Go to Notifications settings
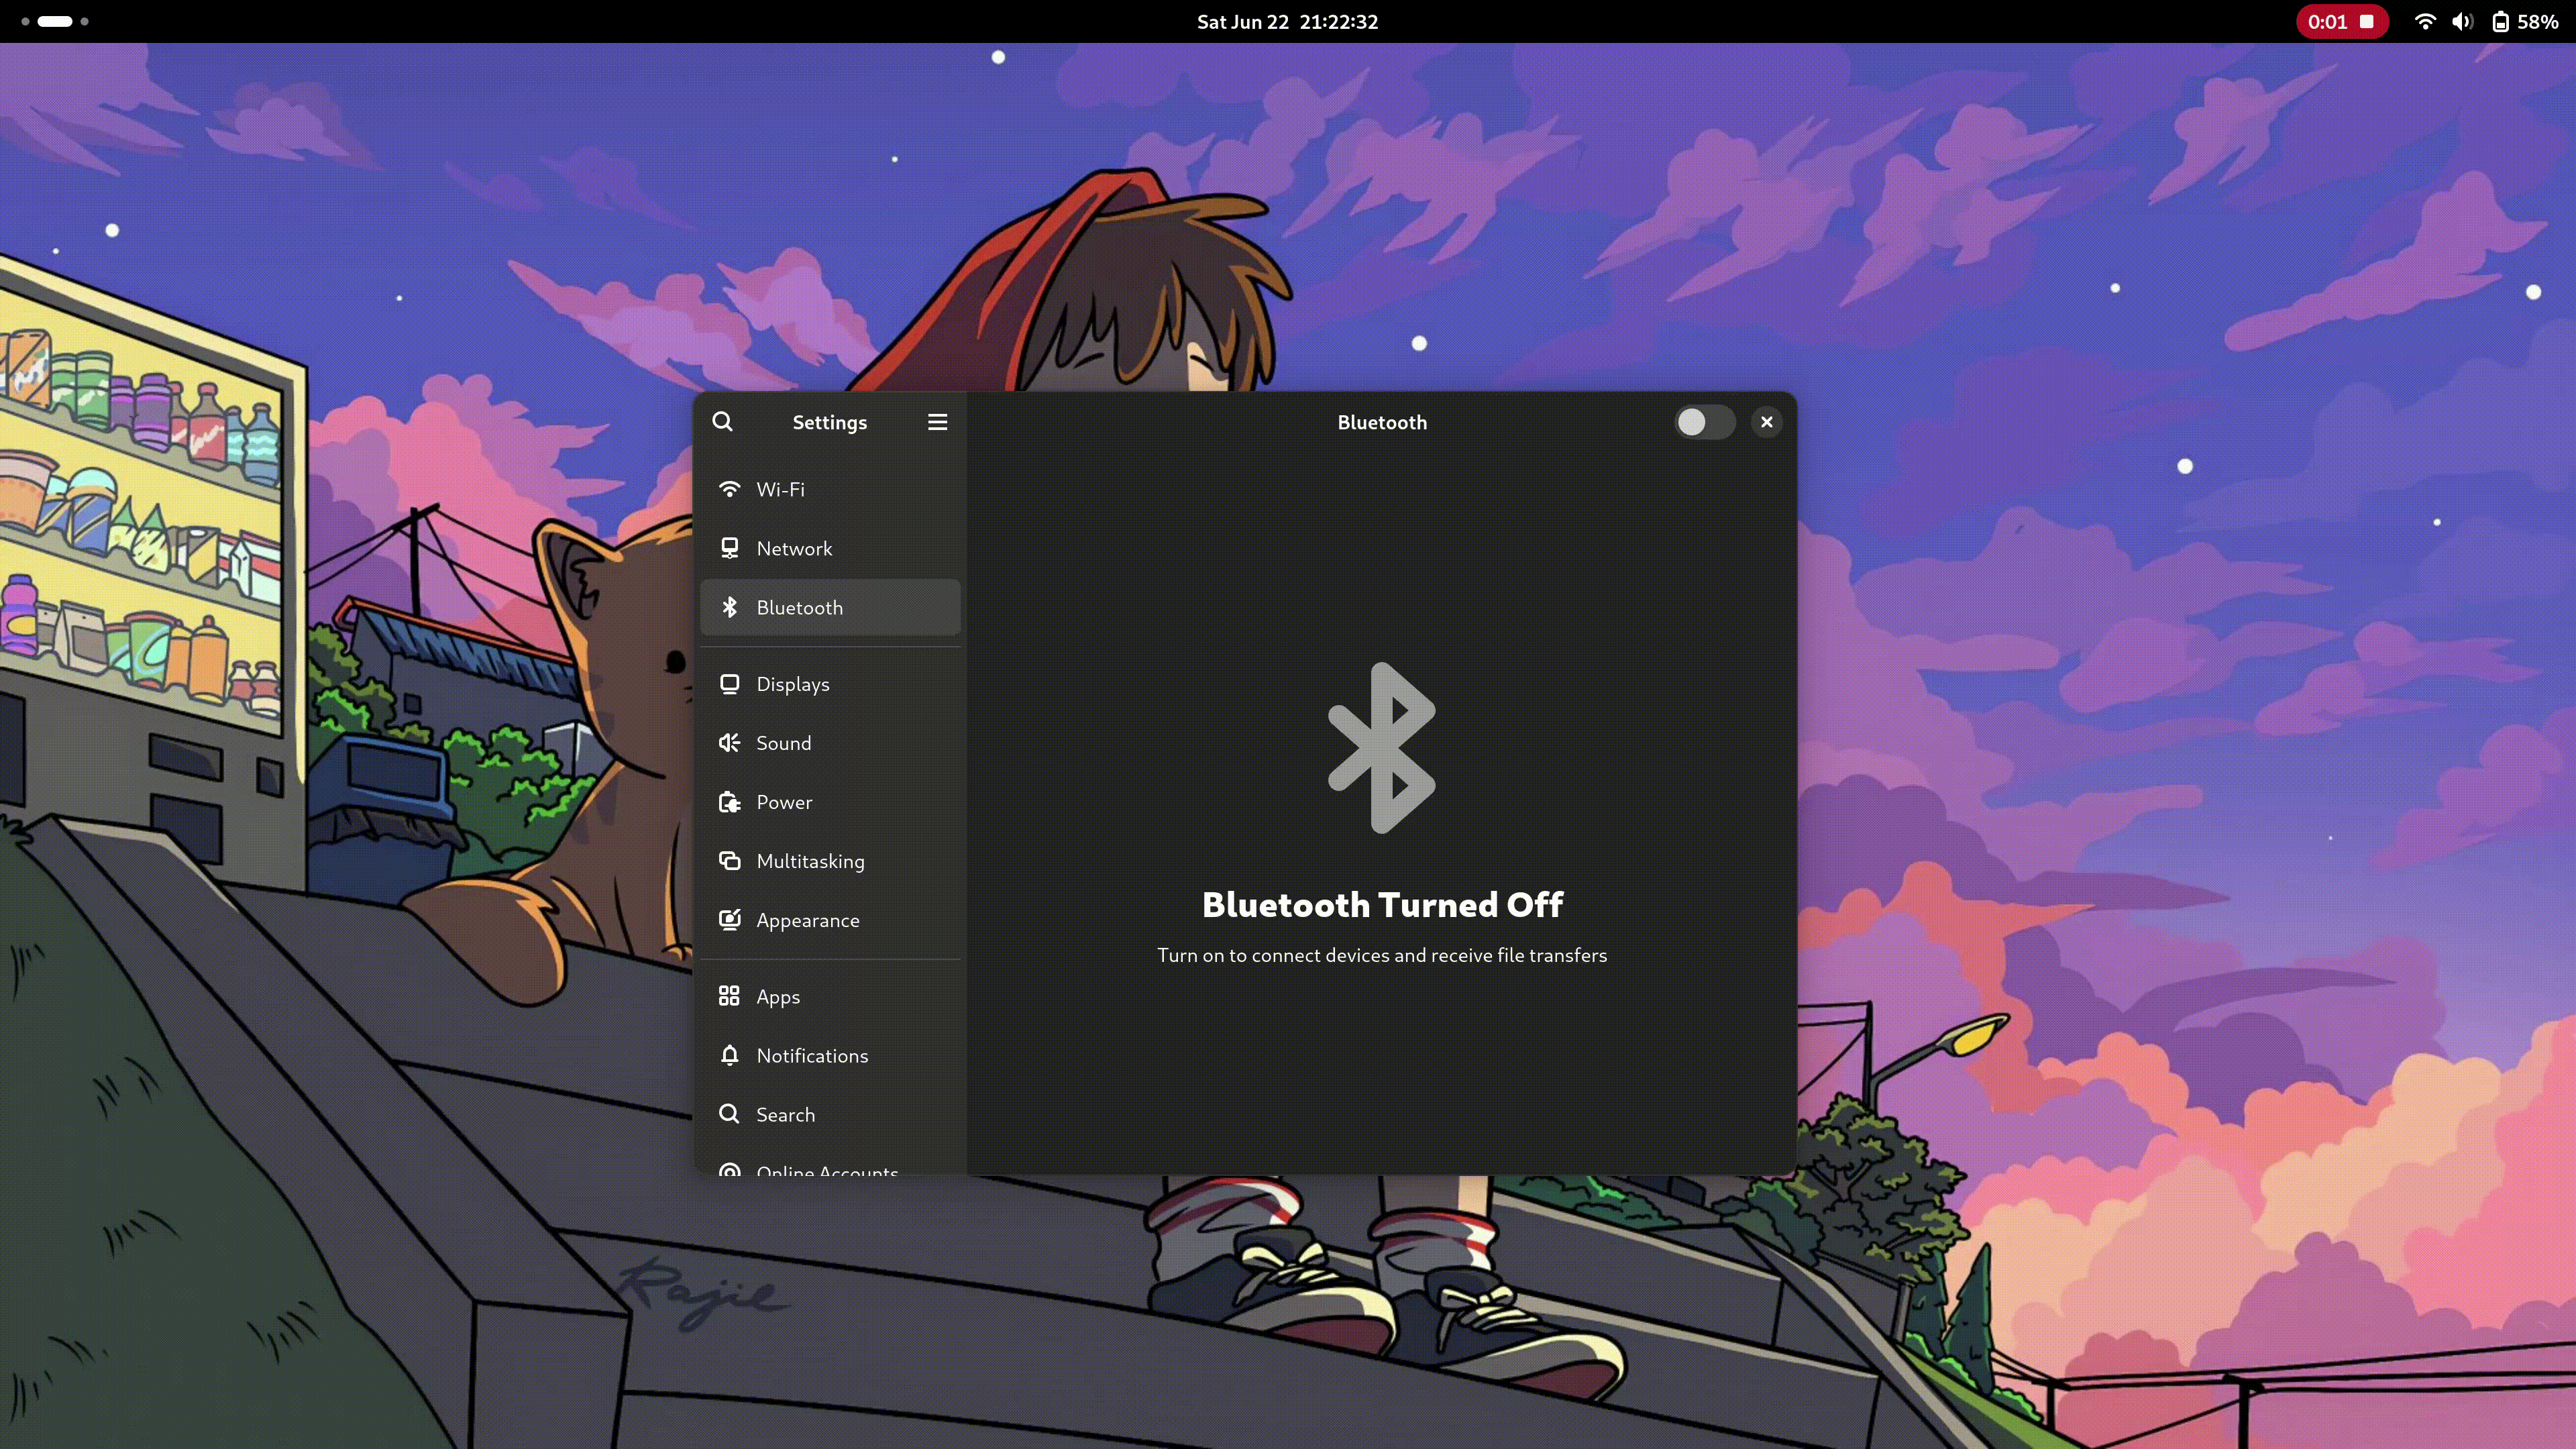Viewport: 2576px width, 1449px height. [x=830, y=1055]
